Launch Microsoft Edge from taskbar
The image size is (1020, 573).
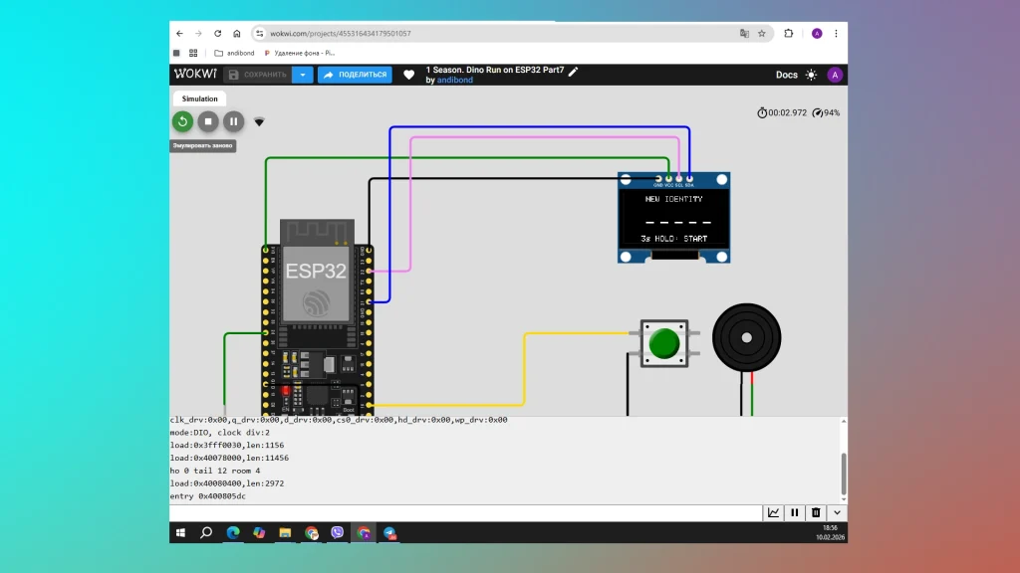click(233, 533)
